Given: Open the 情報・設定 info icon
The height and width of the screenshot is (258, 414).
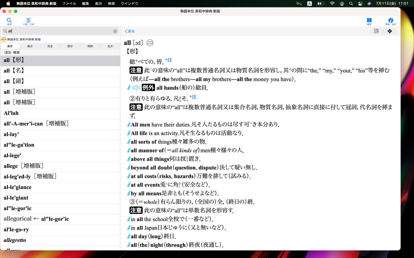Looking at the screenshot, I should click(390, 21).
